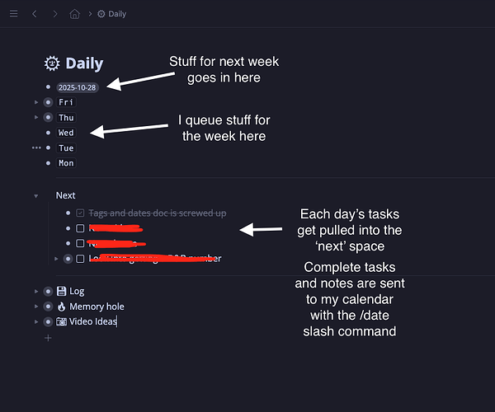Expand the Thu bullet
The width and height of the screenshot is (495, 412).
(36, 118)
